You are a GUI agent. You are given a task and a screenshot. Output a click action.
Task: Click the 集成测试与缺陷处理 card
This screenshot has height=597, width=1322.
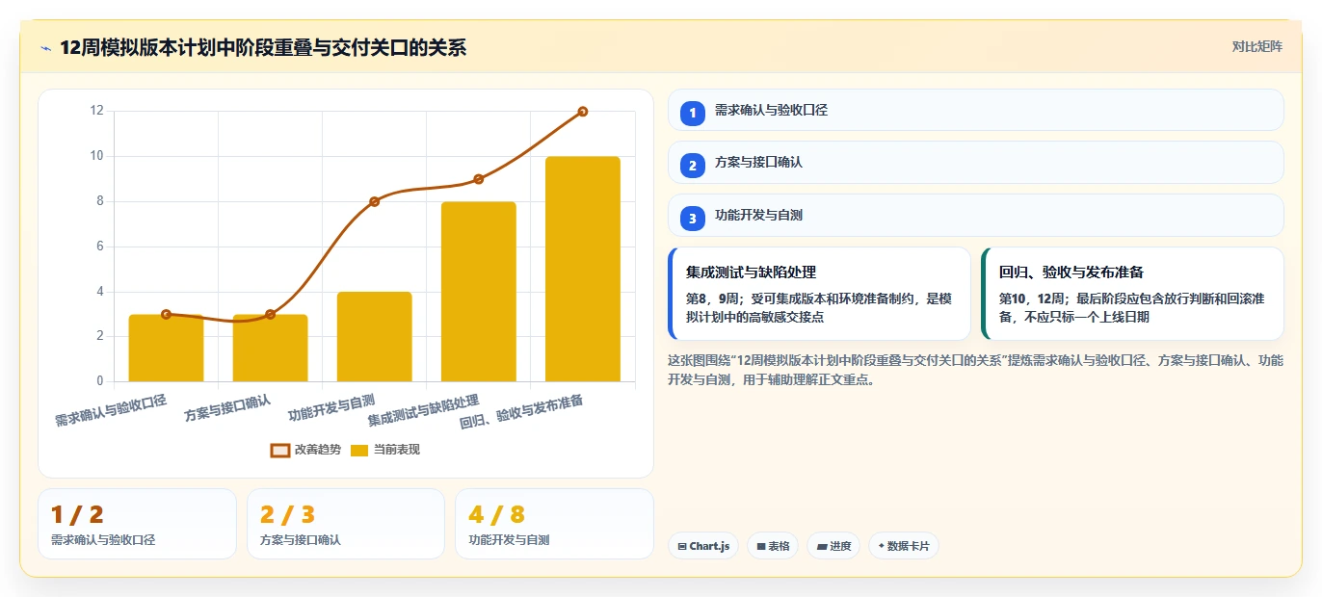819,294
